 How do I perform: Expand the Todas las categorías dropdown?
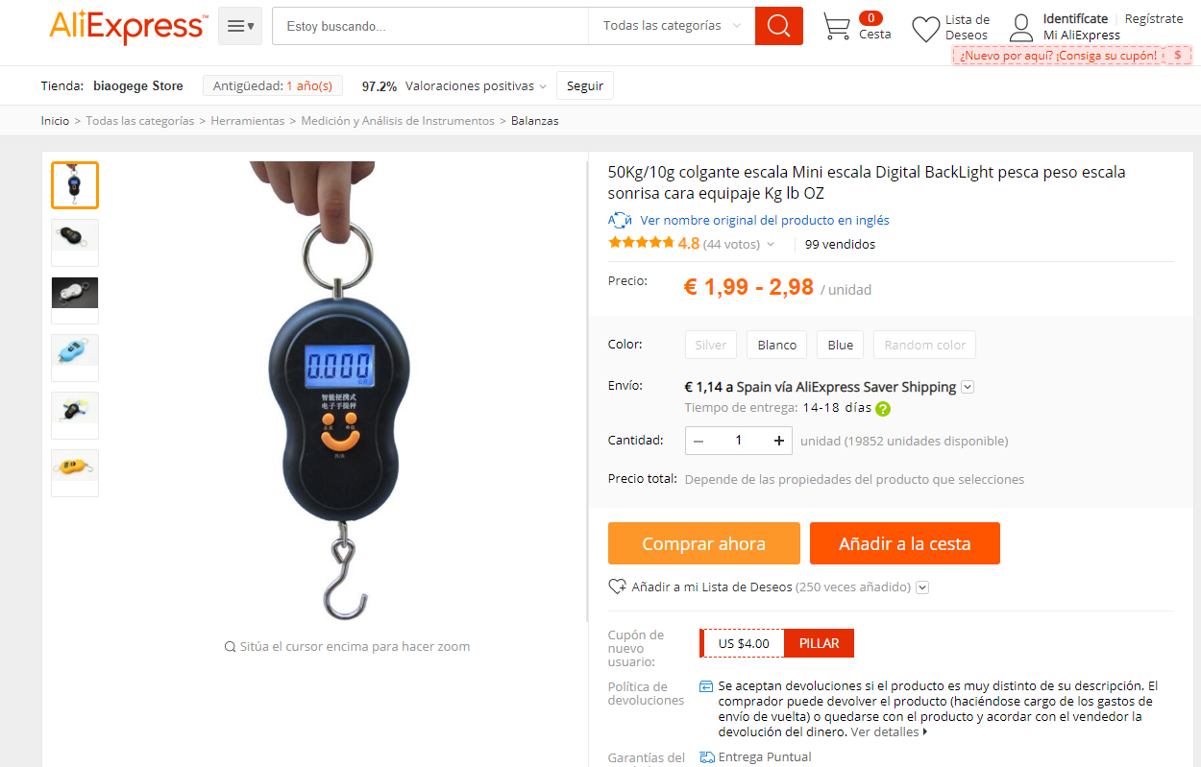pyautogui.click(x=672, y=26)
